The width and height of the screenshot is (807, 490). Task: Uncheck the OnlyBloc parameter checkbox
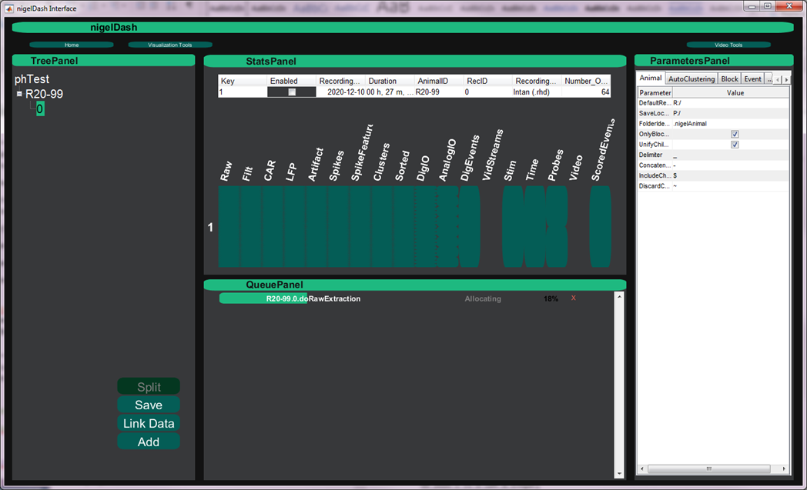(735, 134)
